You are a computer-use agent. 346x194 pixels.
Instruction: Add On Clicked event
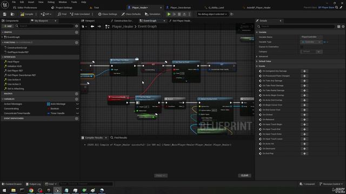point(304,115)
